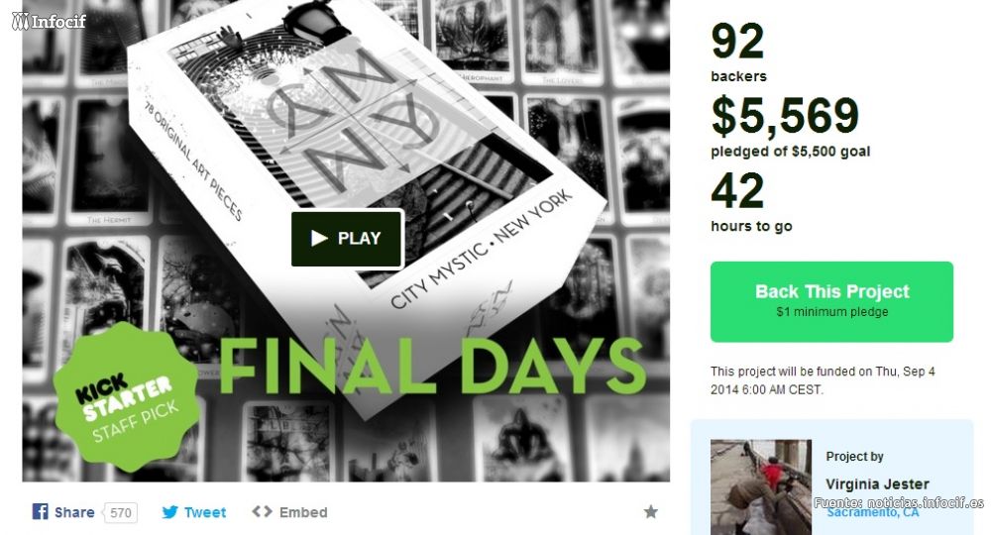Click the Facebook logo icon
This screenshot has height=535, width=991.
[40, 511]
